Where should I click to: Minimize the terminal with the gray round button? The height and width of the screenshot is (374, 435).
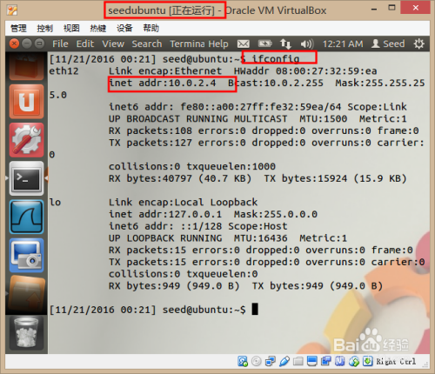[x=27, y=43]
